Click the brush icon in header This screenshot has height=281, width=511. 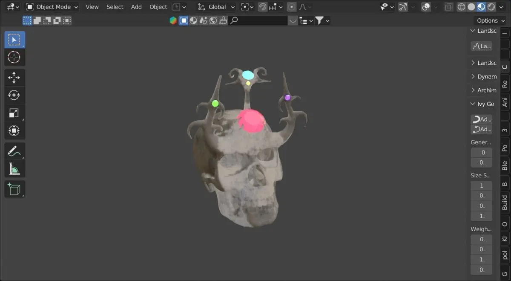click(223, 20)
